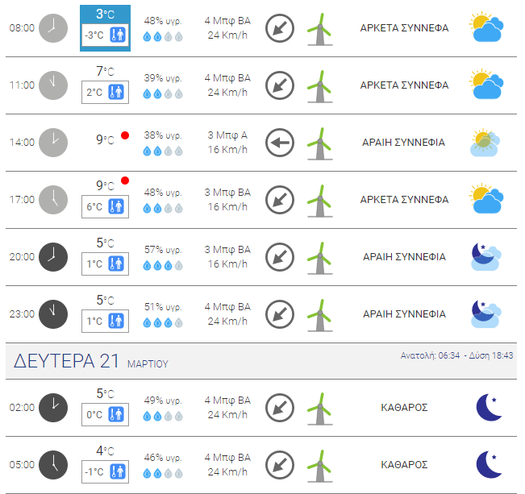This screenshot has height=494, width=525.
Task: Click the 08:00 clock icon
Action: 53,28
